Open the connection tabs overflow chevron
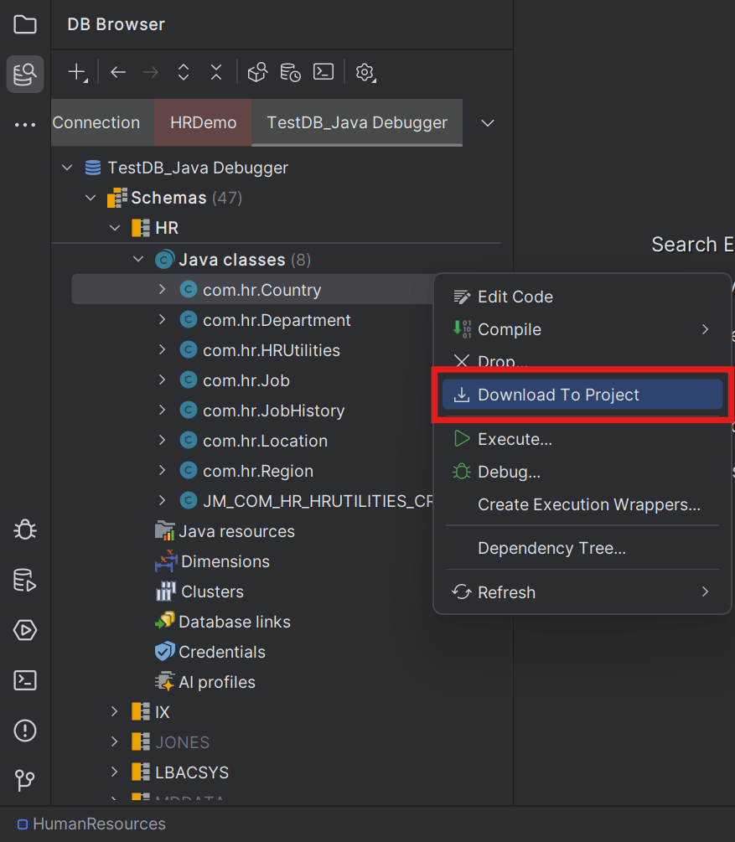Image resolution: width=735 pixels, height=842 pixels. pos(487,122)
